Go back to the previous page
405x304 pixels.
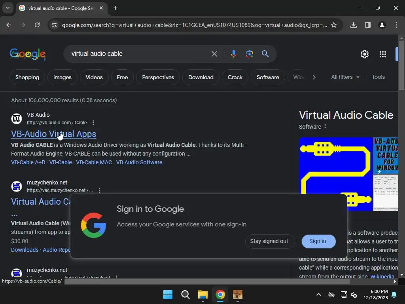9,25
